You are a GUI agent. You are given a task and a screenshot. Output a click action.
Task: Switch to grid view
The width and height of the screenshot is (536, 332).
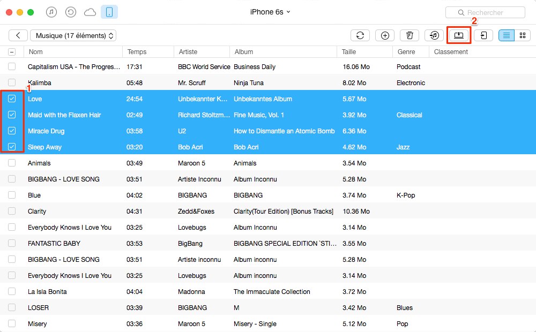pyautogui.click(x=522, y=35)
